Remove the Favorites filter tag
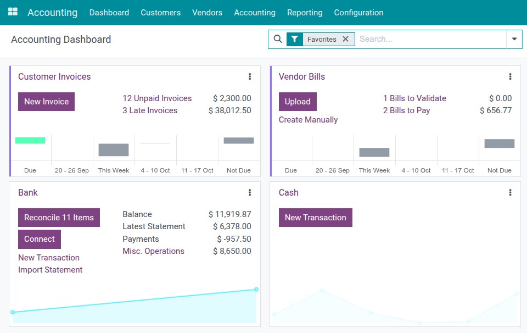 click(345, 39)
